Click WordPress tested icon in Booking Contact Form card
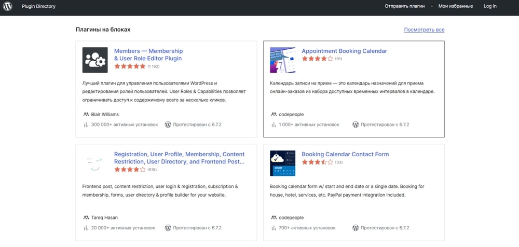519x247 pixels. click(x=356, y=228)
